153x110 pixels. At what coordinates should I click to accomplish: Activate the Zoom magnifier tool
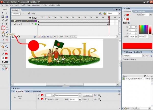click(7, 47)
